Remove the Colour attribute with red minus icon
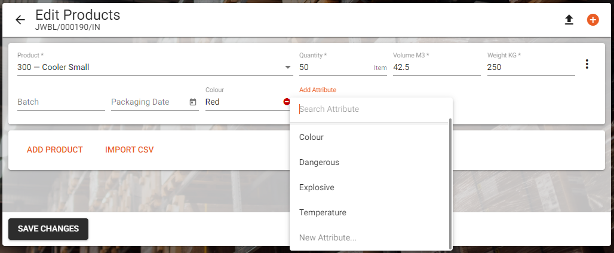 287,102
